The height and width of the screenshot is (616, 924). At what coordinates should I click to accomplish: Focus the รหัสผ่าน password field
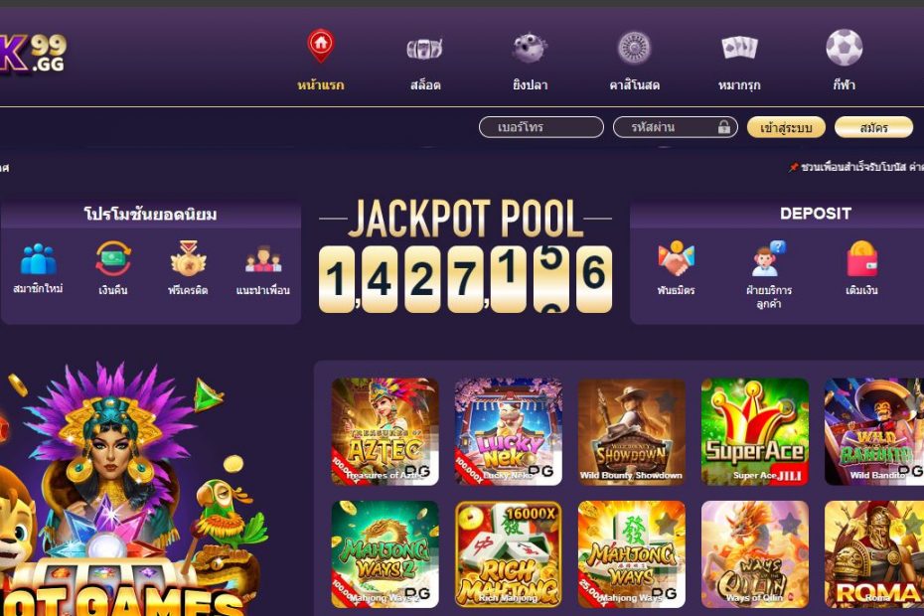[x=676, y=127]
